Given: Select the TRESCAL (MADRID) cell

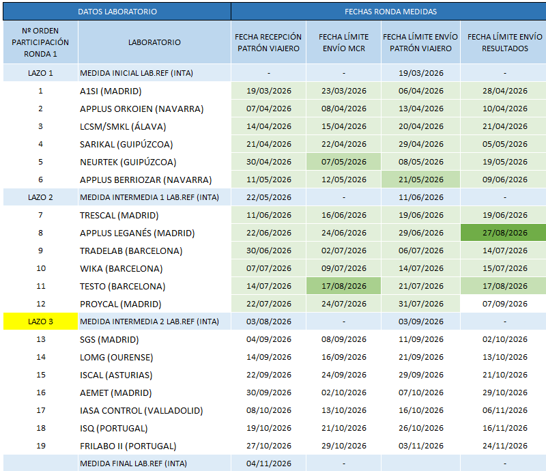Looking at the screenshot, I should [154, 215].
